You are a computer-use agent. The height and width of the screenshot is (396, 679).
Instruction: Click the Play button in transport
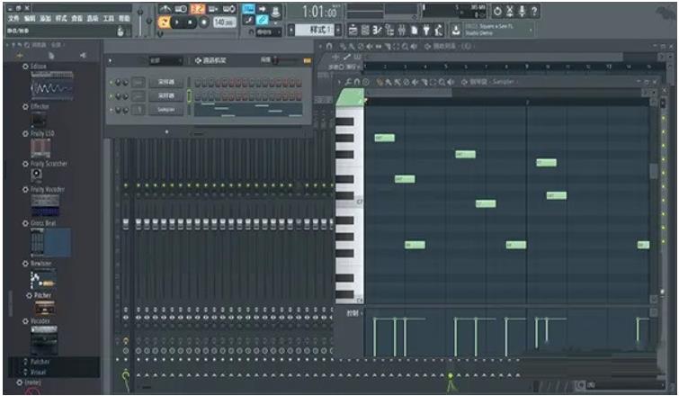[x=177, y=22]
